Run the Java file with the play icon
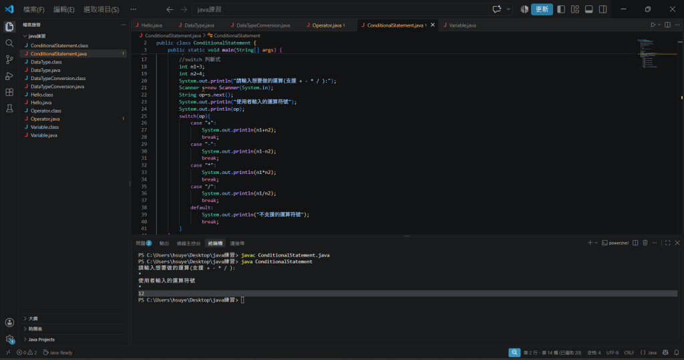This screenshot has width=684, height=360. point(653,25)
